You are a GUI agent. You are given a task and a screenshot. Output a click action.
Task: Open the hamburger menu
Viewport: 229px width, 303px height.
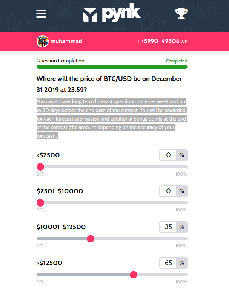[41, 14]
